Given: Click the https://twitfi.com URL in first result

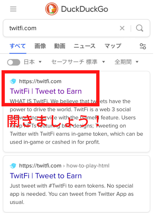Looking at the screenshot, I should (40, 81).
